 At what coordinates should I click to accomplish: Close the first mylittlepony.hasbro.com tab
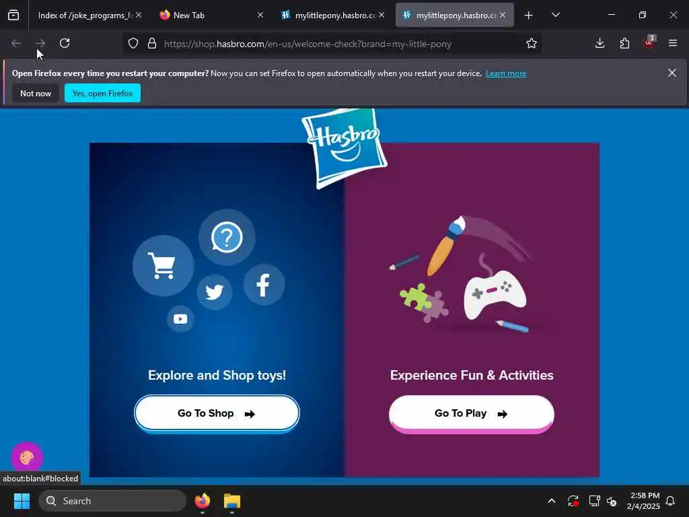pyautogui.click(x=382, y=15)
